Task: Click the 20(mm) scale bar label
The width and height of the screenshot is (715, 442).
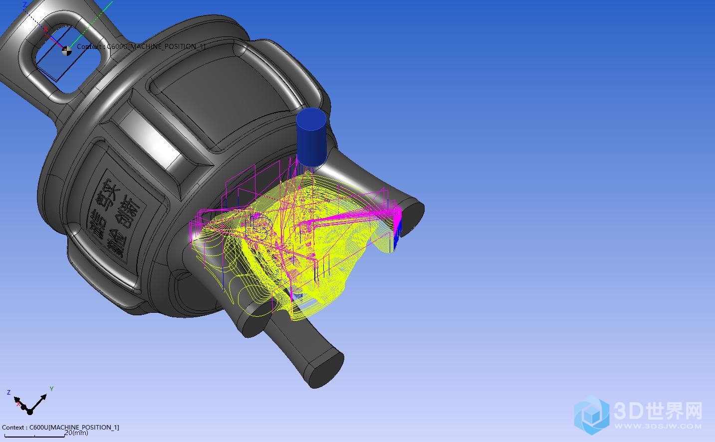Action: tap(76, 433)
